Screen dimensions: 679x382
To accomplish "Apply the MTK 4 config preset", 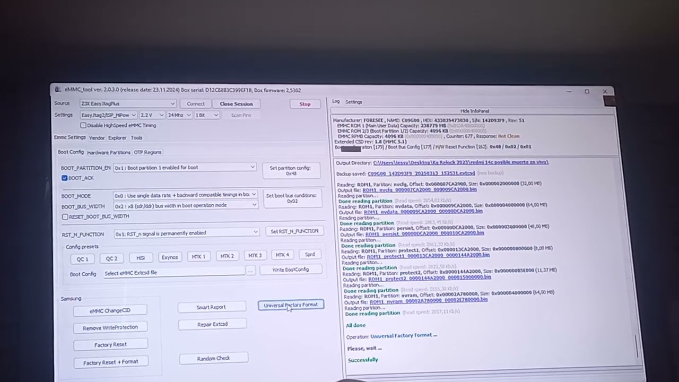I will [283, 255].
